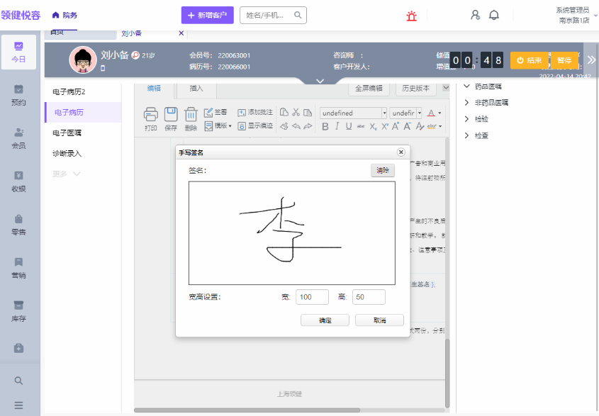Close the 手写签名 dialog
Viewport: 599px width, 416px height.
point(401,152)
